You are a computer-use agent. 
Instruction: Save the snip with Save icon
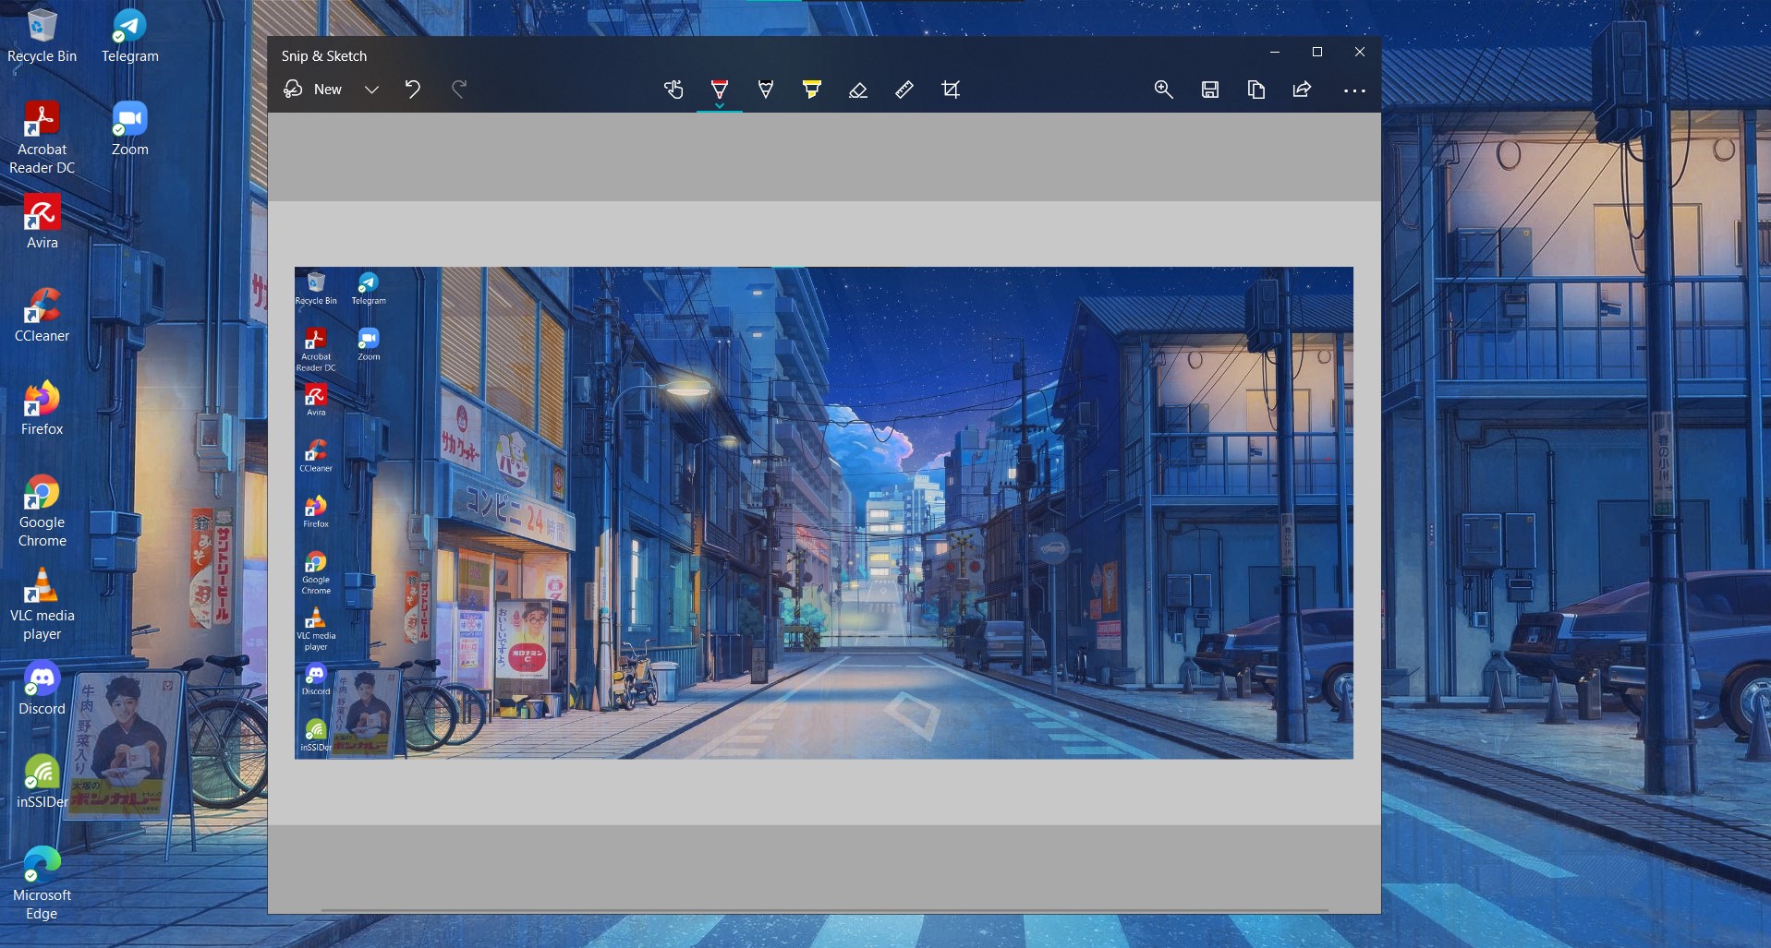click(1209, 90)
